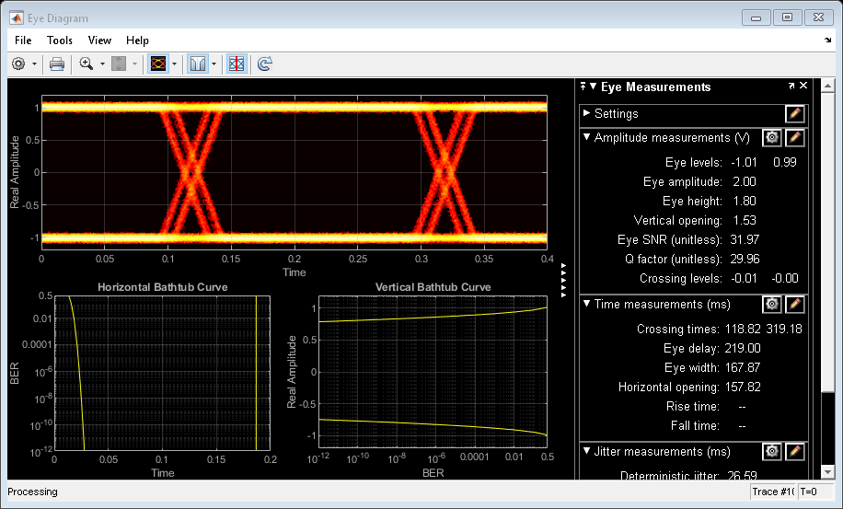Viewport: 843px width, 509px height.
Task: Collapse the Jitter measurements section
Action: click(x=586, y=451)
